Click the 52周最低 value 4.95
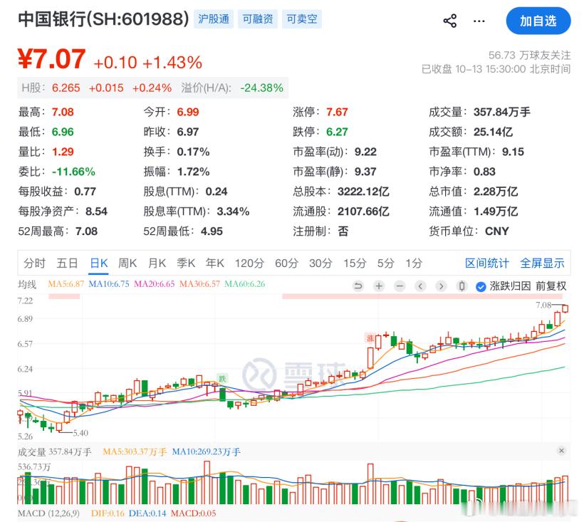The image size is (584, 522). point(212,231)
